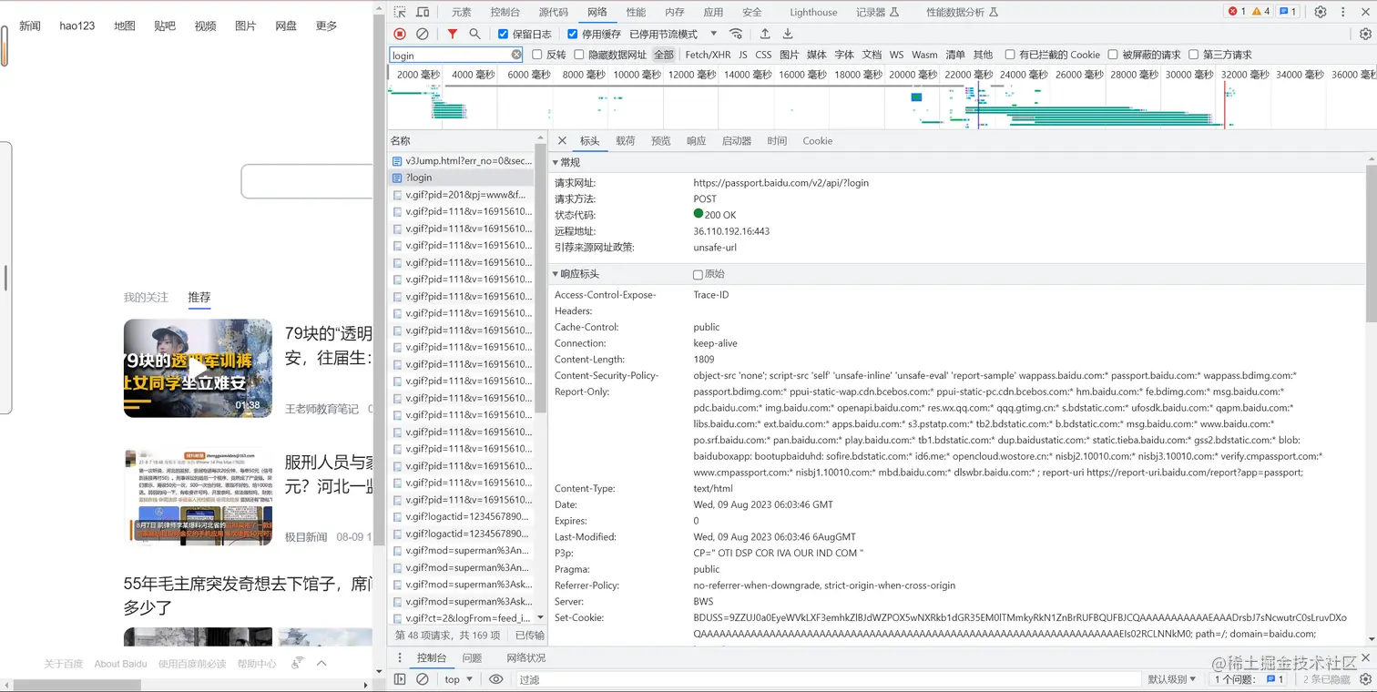The image size is (1377, 692).
Task: Activate the inspect element picker icon
Action: pyautogui.click(x=400, y=12)
